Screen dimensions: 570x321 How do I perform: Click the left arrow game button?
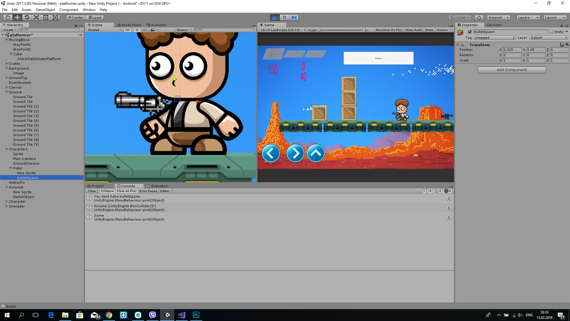270,153
